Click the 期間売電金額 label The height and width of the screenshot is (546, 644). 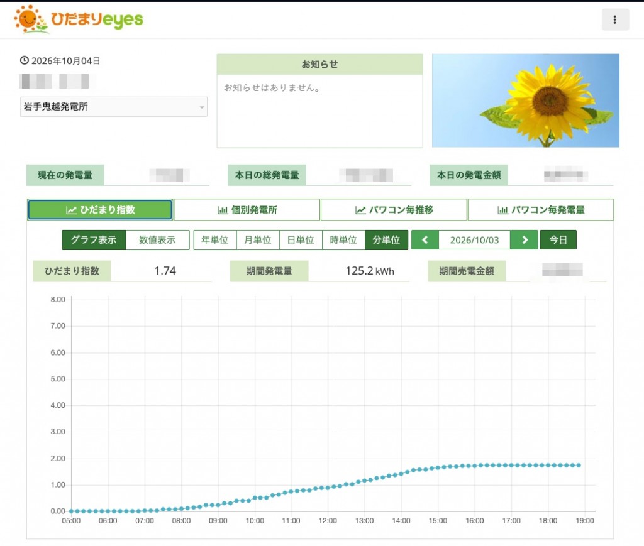(x=467, y=271)
